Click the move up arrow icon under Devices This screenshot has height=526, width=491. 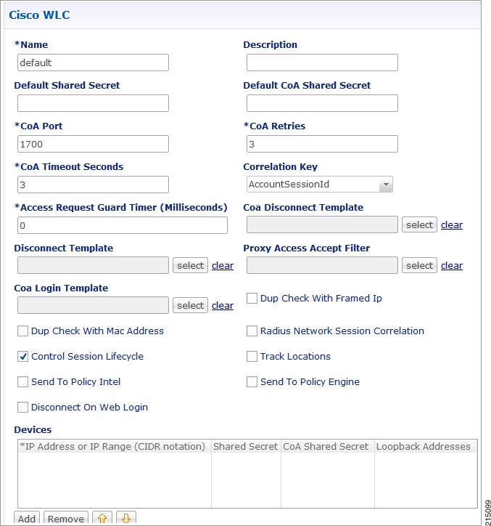[102, 518]
